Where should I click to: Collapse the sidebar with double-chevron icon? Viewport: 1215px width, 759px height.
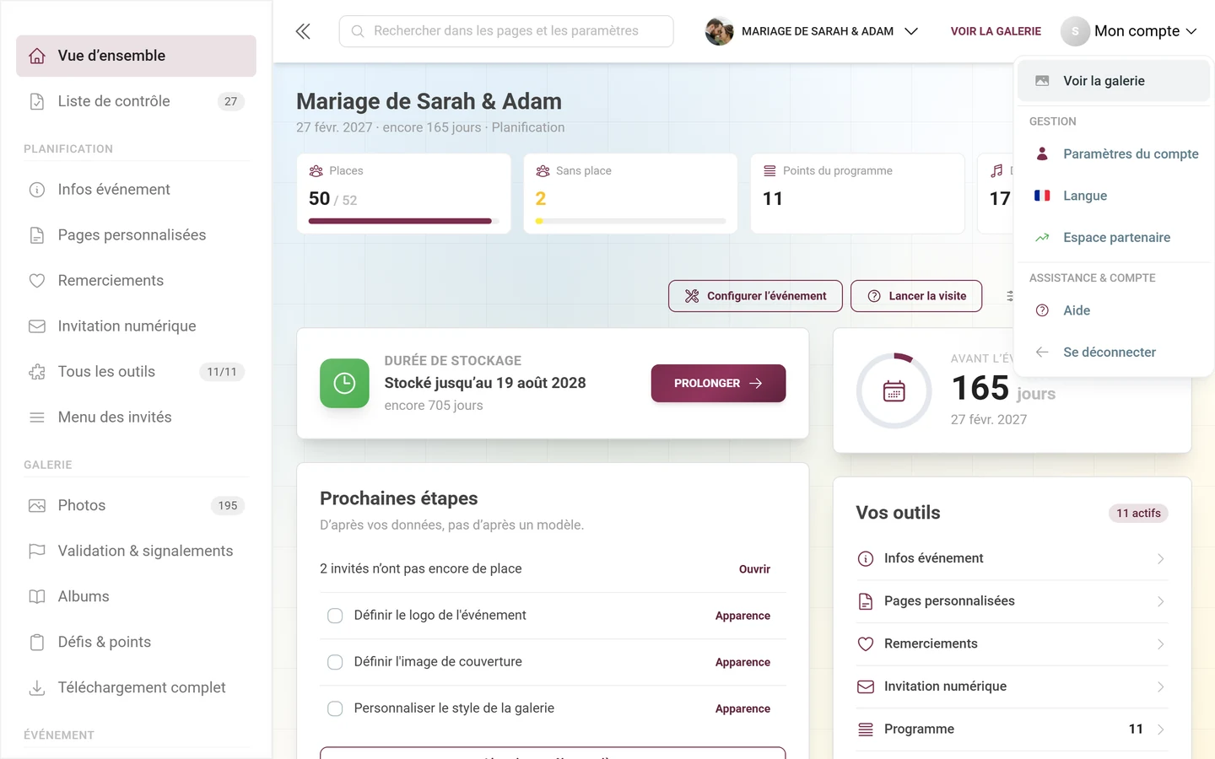click(303, 31)
